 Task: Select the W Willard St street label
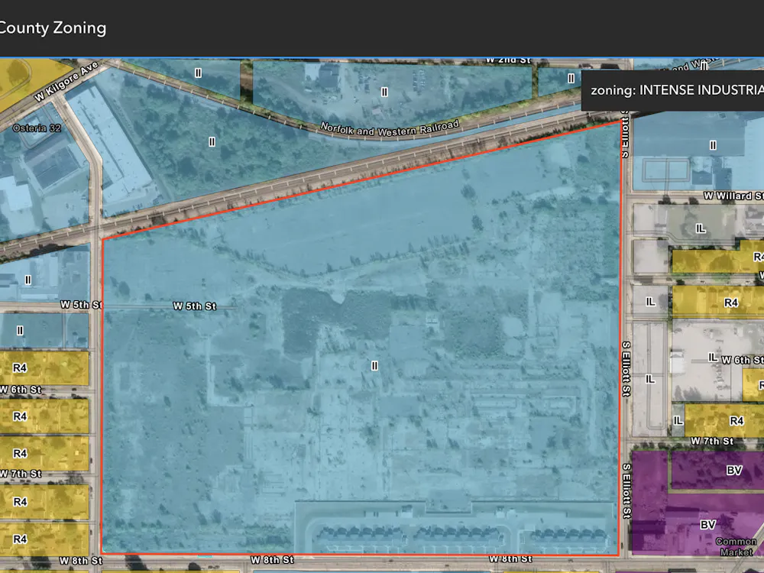pos(733,196)
